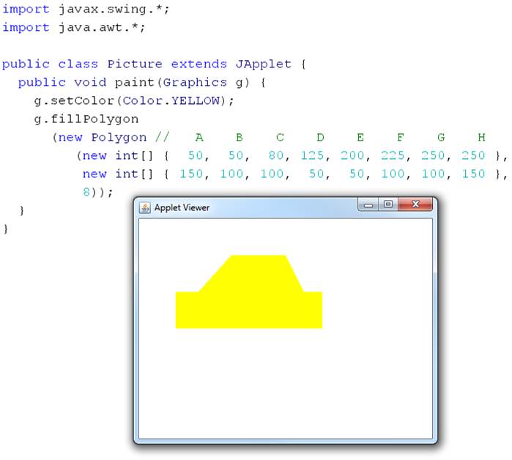
Task: Click the Java icon in Applet Viewer title bar
Action: [144, 207]
